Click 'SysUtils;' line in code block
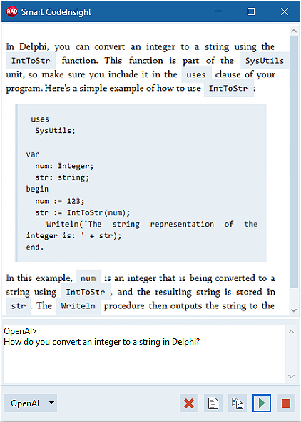The height and width of the screenshot is (422, 301). [x=55, y=130]
